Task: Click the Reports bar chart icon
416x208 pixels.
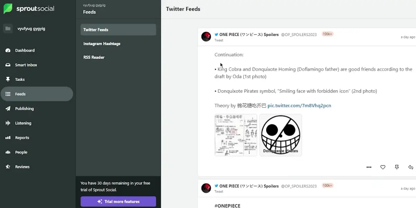Action: (x=8, y=138)
